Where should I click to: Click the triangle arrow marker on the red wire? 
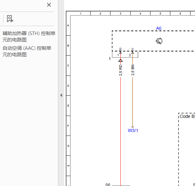(120, 60)
